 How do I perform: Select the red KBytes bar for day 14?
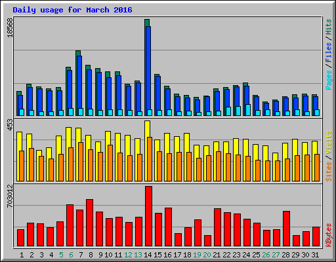pos(148,216)
